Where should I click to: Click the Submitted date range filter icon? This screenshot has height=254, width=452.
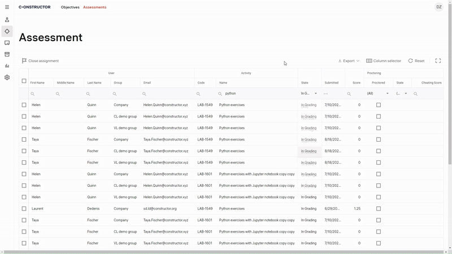[x=326, y=94]
